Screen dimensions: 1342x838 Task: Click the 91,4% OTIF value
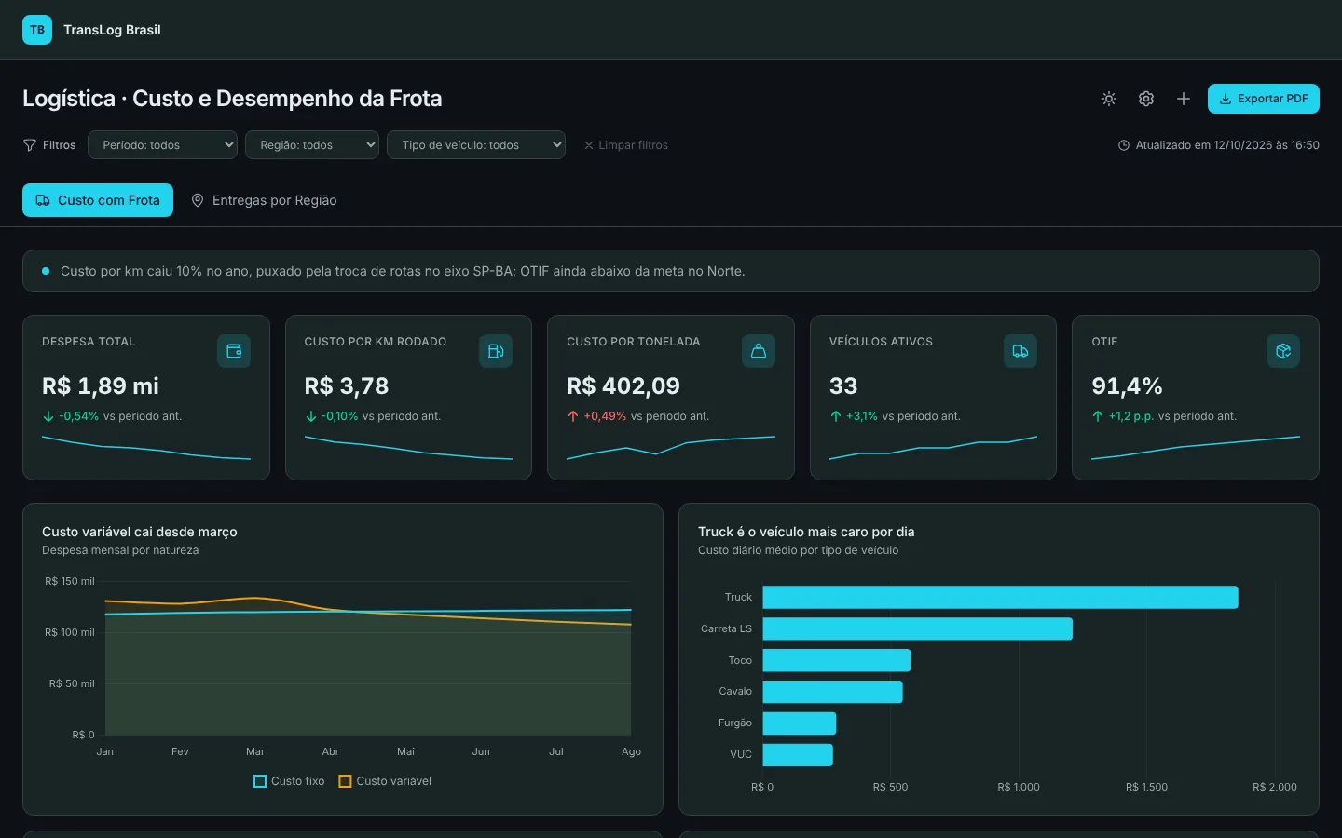tap(1127, 385)
